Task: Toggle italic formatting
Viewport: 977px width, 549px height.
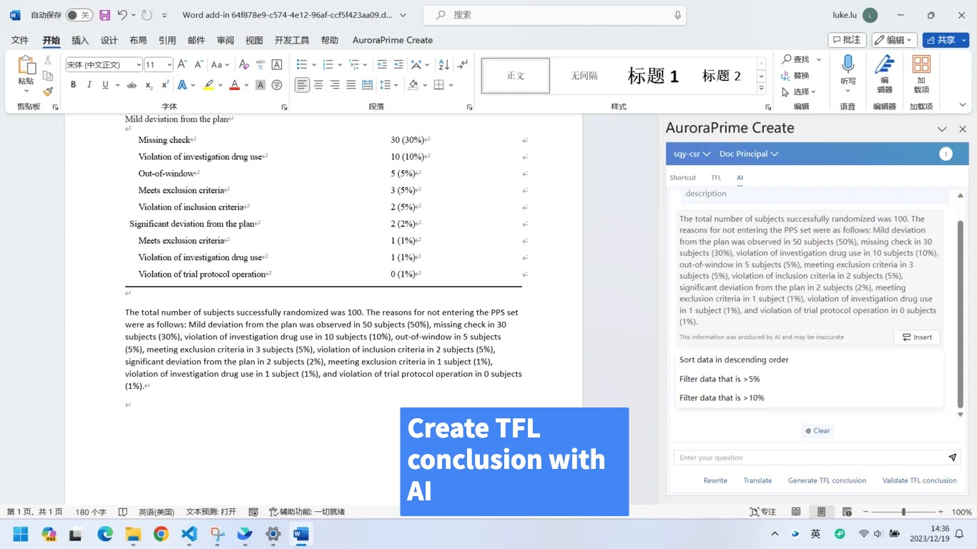Action: (89, 85)
